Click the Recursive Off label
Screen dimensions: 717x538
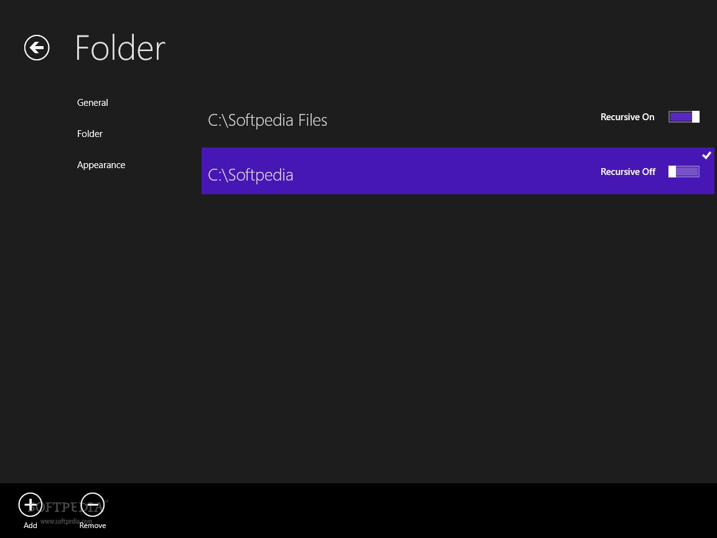point(628,172)
